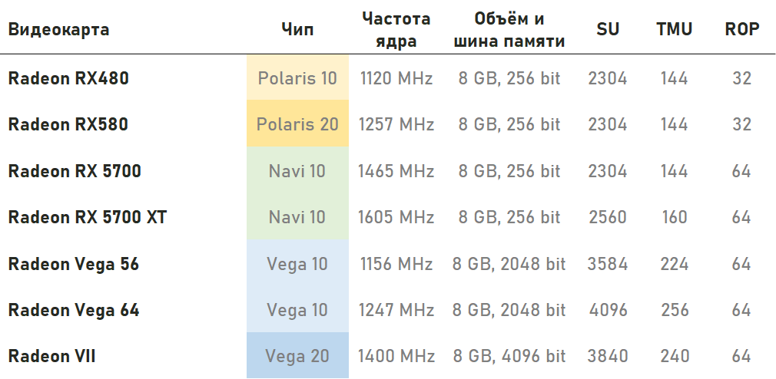Click the light yellow Polaris 10 cell

point(297,77)
